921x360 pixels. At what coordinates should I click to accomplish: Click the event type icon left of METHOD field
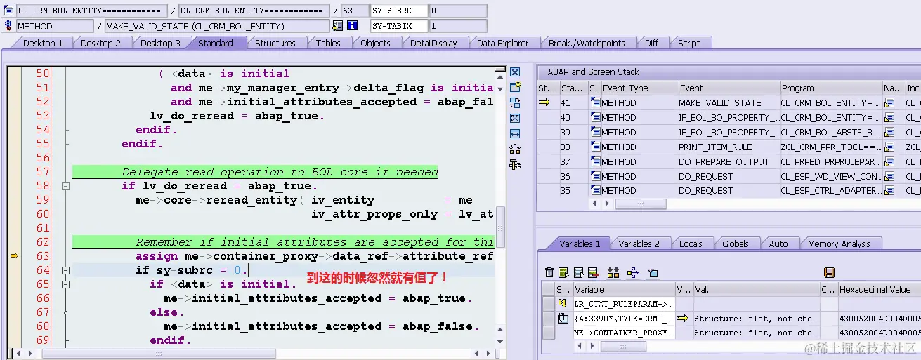8,26
